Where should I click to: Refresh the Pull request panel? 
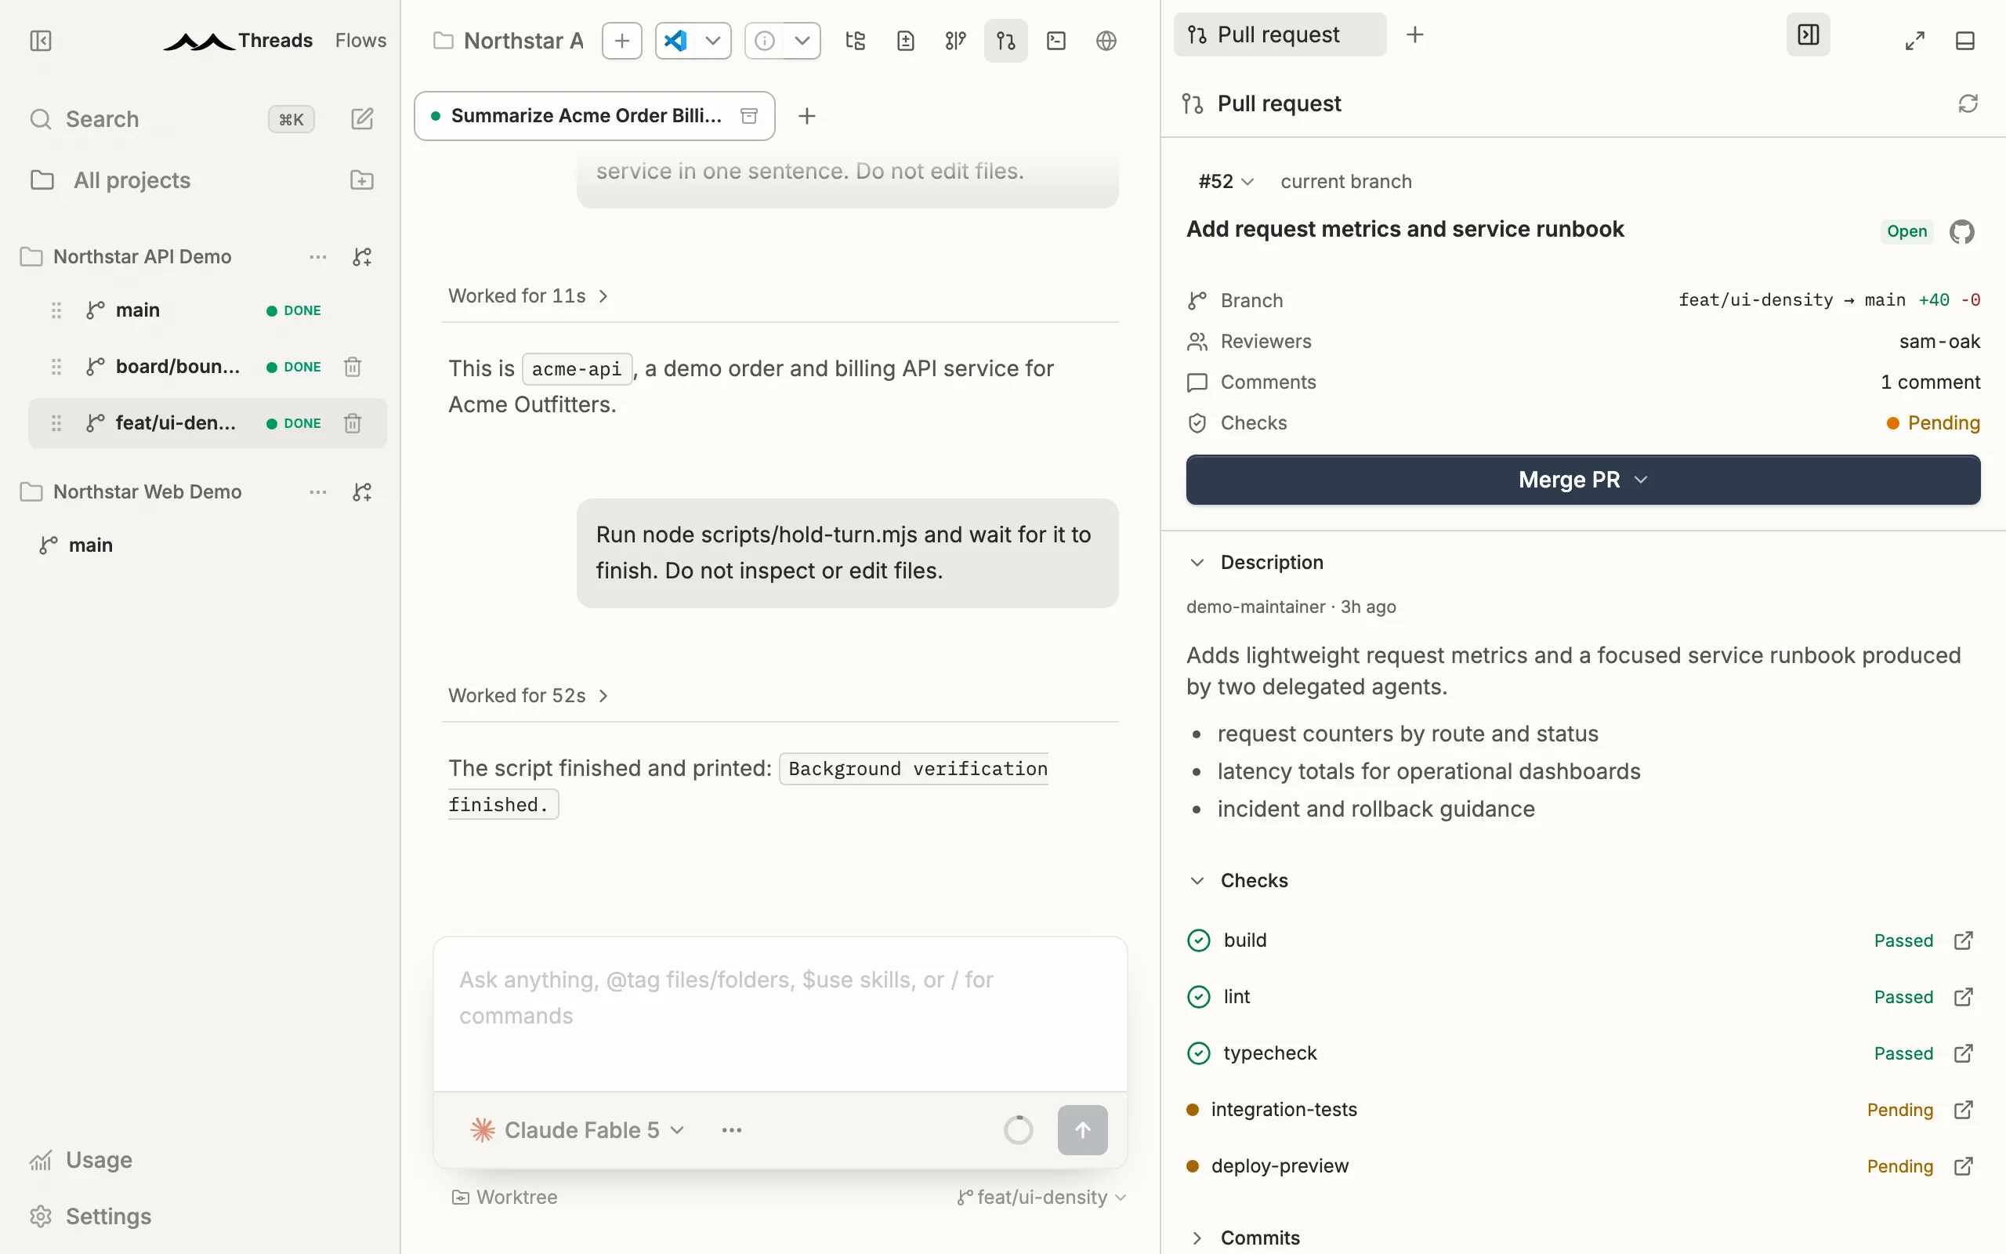pyautogui.click(x=1968, y=103)
